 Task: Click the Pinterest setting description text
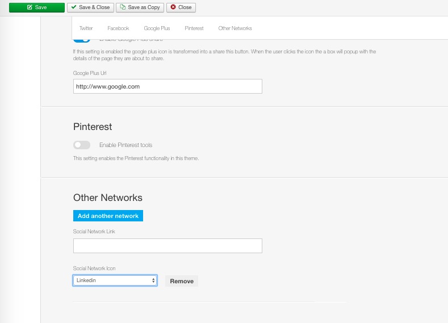pos(136,158)
